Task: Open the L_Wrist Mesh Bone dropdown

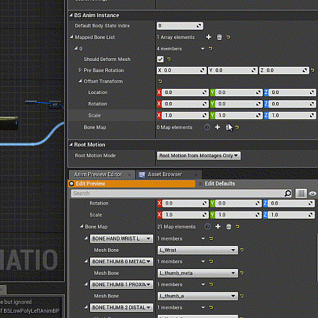Action: point(197,250)
